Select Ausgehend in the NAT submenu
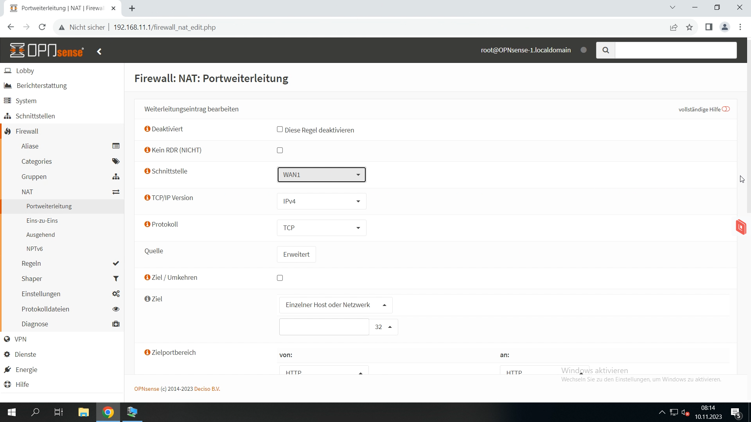The width and height of the screenshot is (751, 422). pyautogui.click(x=41, y=235)
